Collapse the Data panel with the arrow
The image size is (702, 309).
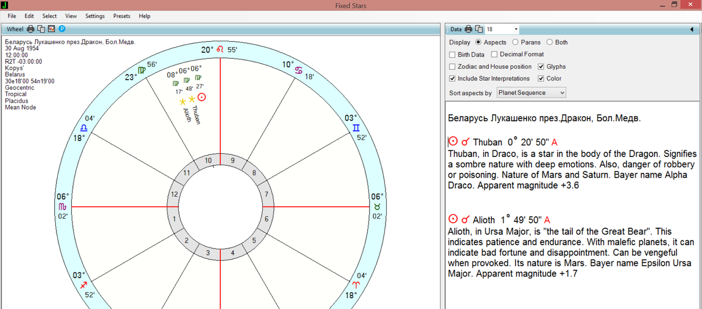tap(692, 30)
